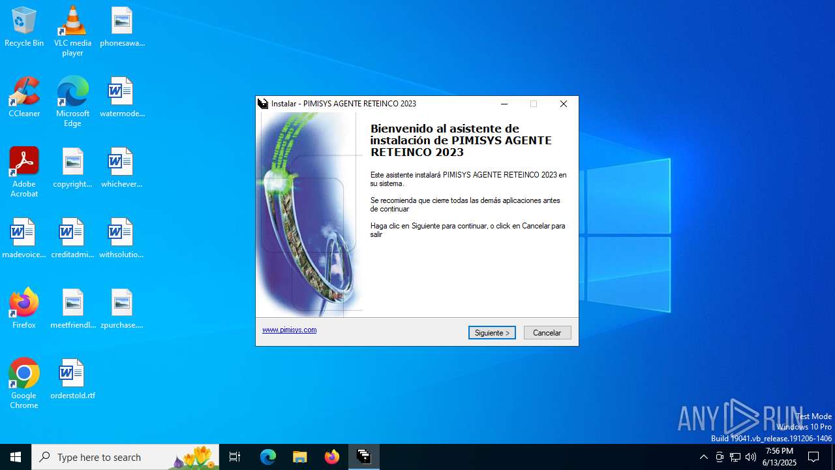Minimize the Instalar PIMISYS window
The image size is (835, 470).
tap(504, 104)
